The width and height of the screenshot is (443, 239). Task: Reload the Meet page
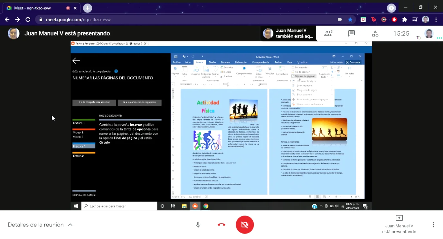click(28, 20)
